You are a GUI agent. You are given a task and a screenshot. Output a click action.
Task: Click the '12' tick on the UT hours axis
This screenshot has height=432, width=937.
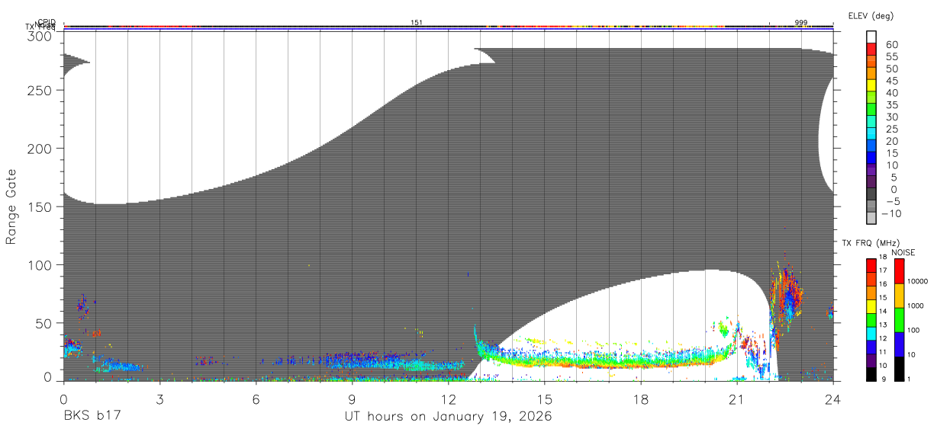click(x=448, y=398)
